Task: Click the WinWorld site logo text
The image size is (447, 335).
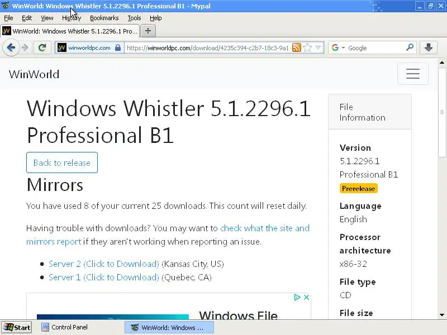Action: point(34,74)
